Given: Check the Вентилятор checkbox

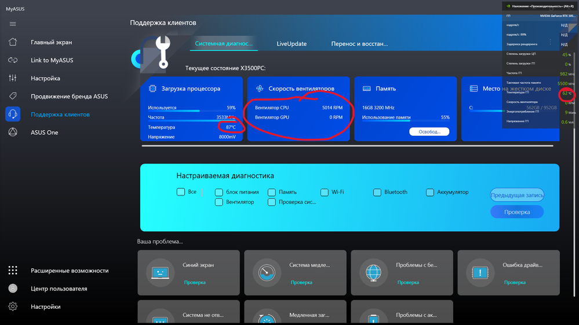Looking at the screenshot, I should 219,202.
